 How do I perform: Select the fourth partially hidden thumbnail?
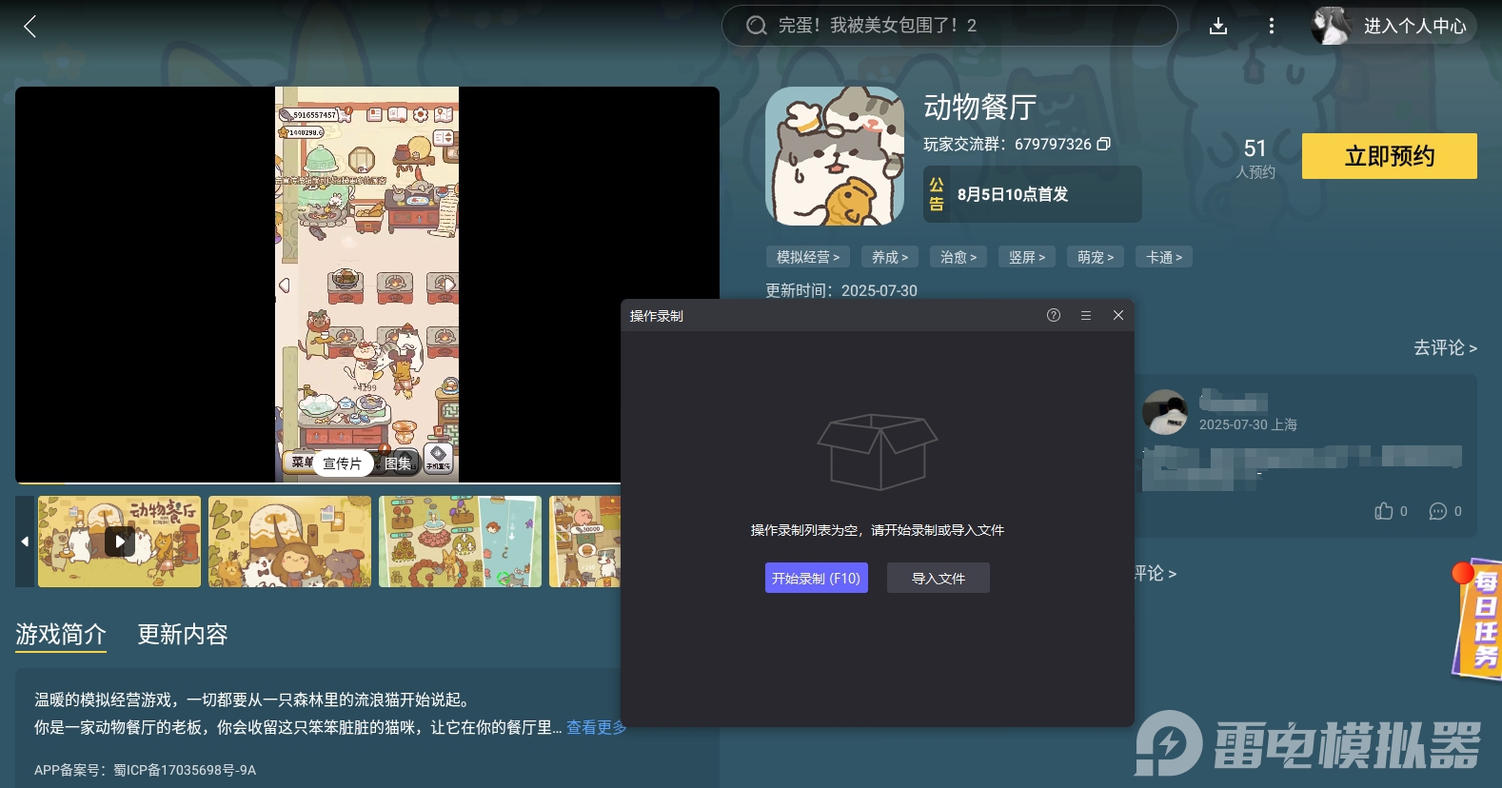point(584,542)
